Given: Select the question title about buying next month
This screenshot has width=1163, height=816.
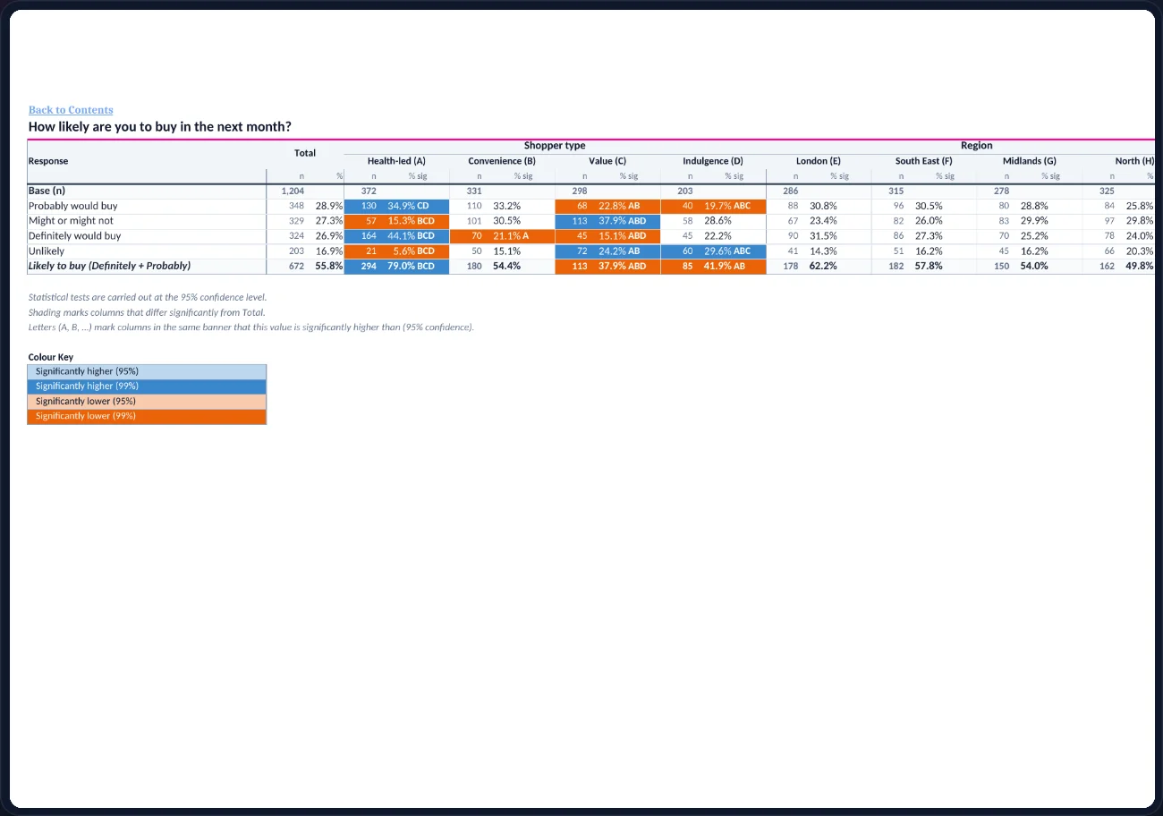Looking at the screenshot, I should tap(160, 127).
